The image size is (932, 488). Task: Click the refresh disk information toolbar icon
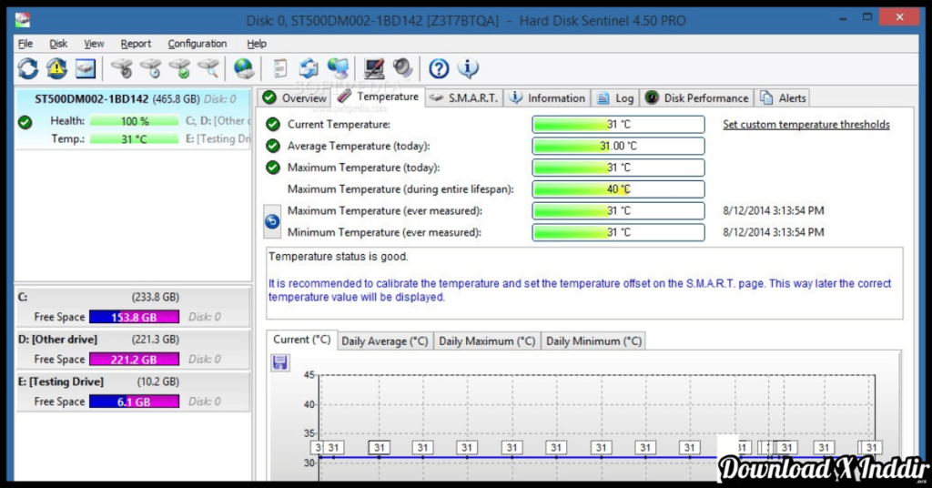tap(27, 68)
